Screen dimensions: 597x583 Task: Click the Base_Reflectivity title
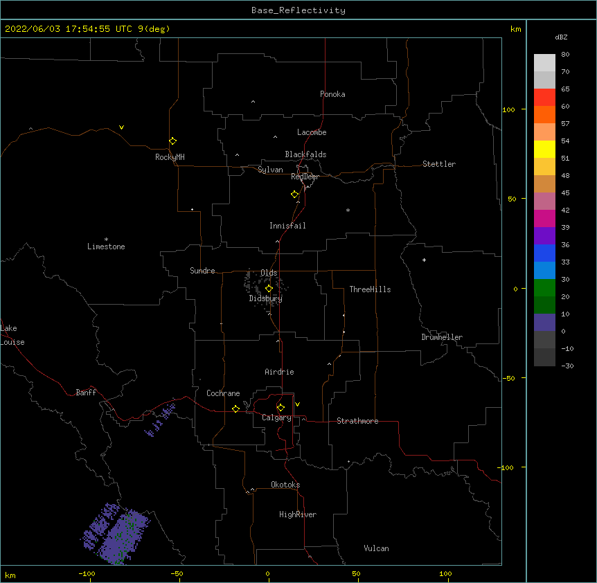tap(298, 10)
